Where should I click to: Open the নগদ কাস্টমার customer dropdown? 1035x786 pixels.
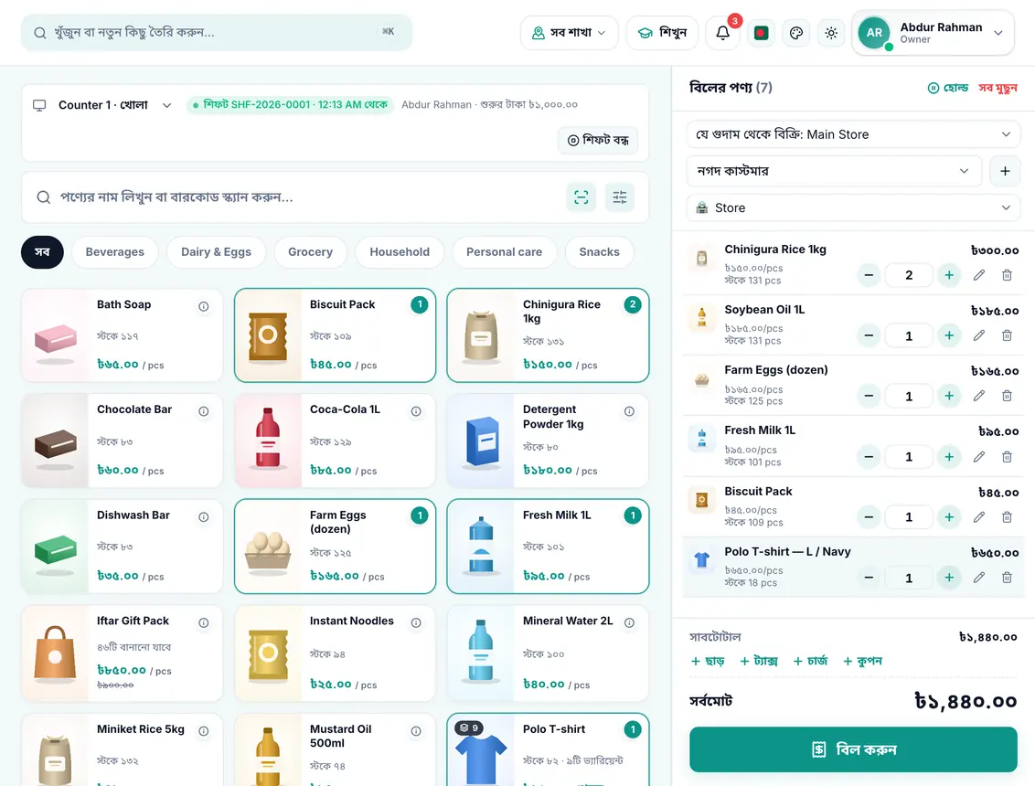pos(834,171)
